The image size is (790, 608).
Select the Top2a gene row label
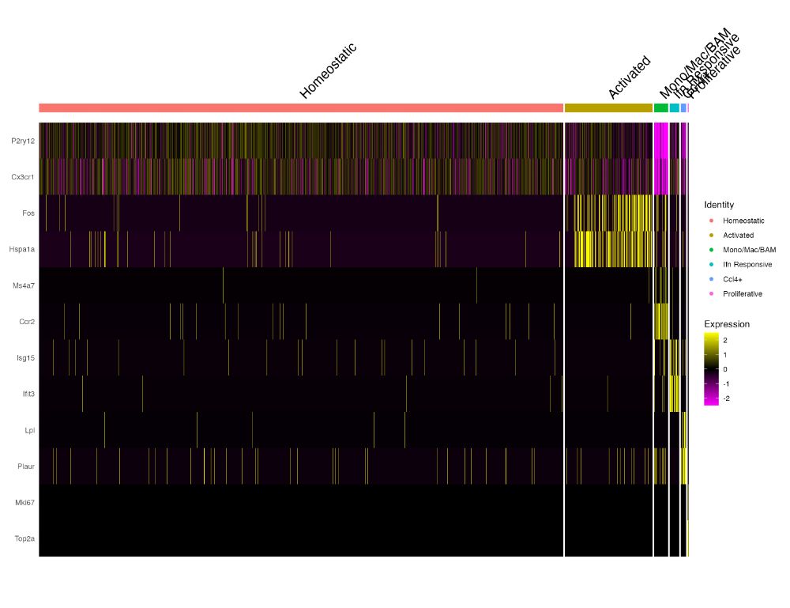pyautogui.click(x=24, y=538)
